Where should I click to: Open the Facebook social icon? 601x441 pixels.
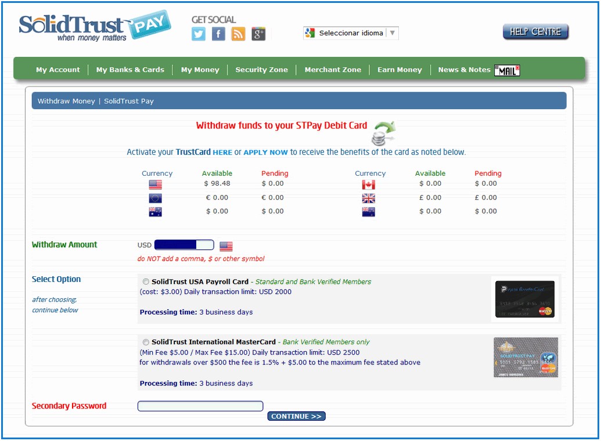tap(218, 34)
